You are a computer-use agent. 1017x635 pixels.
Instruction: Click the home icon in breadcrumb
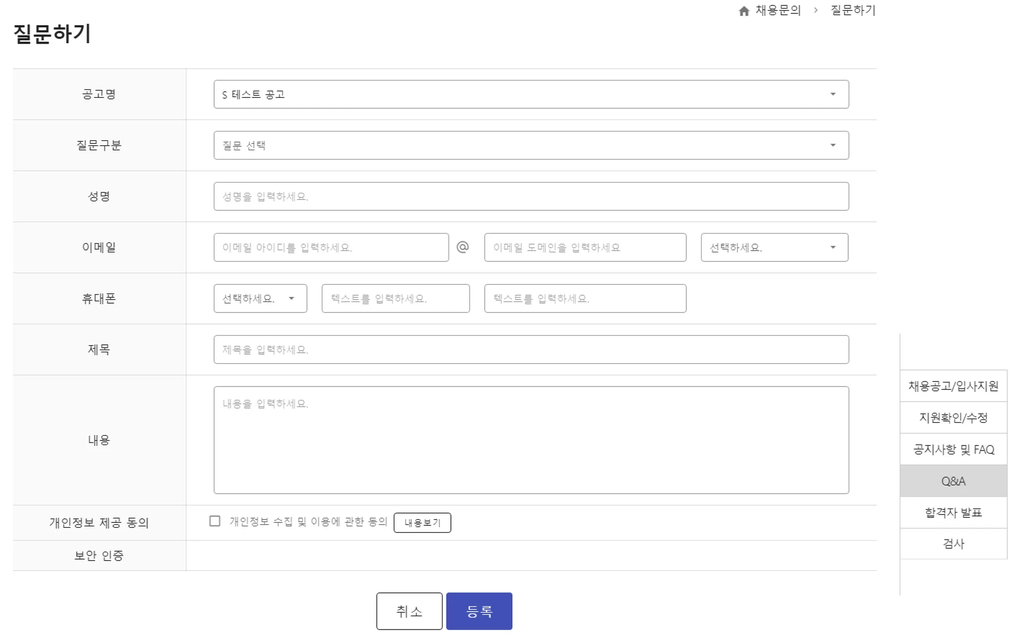[x=743, y=11]
